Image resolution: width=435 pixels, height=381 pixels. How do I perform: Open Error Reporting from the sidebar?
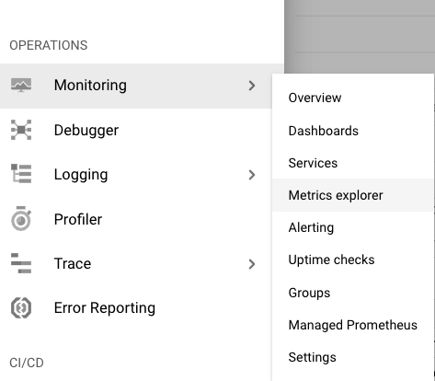click(x=136, y=308)
